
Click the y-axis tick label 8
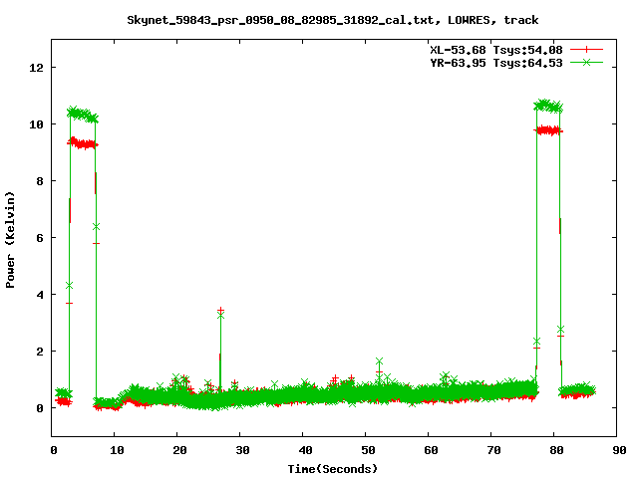tap(40, 181)
